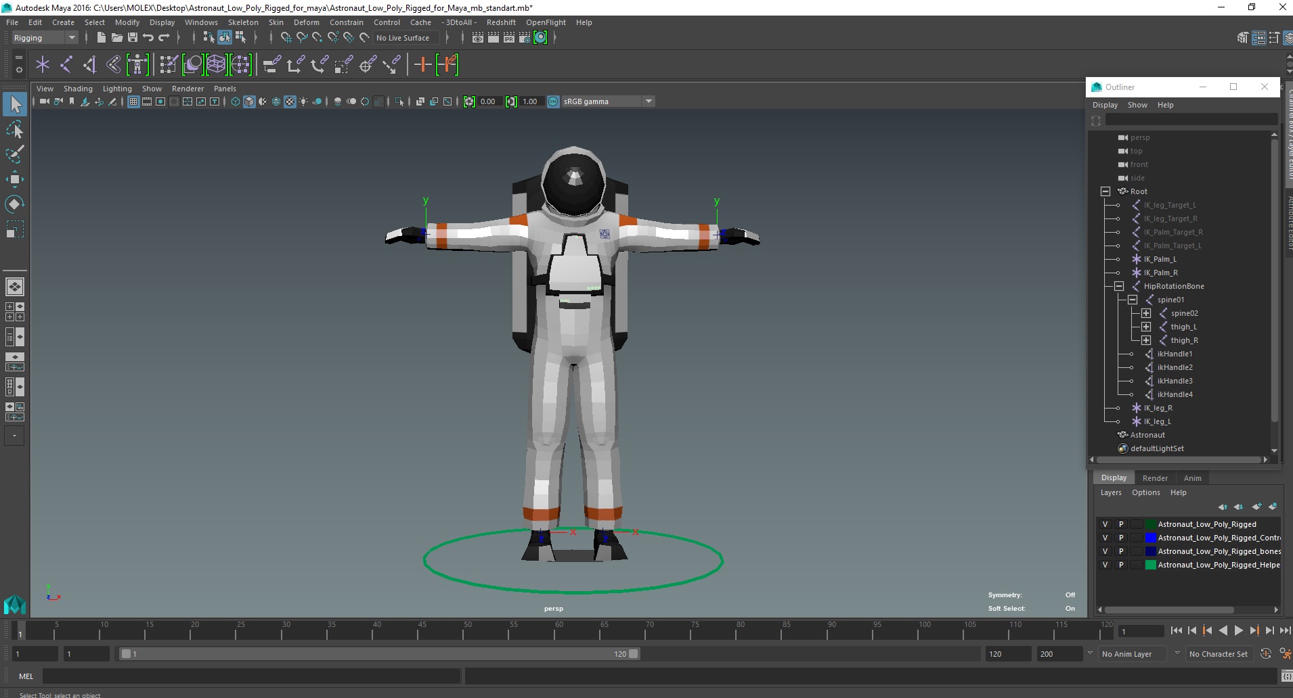Click the Auto Keyframe toggle icon
This screenshot has width=1293, height=698.
click(1266, 653)
